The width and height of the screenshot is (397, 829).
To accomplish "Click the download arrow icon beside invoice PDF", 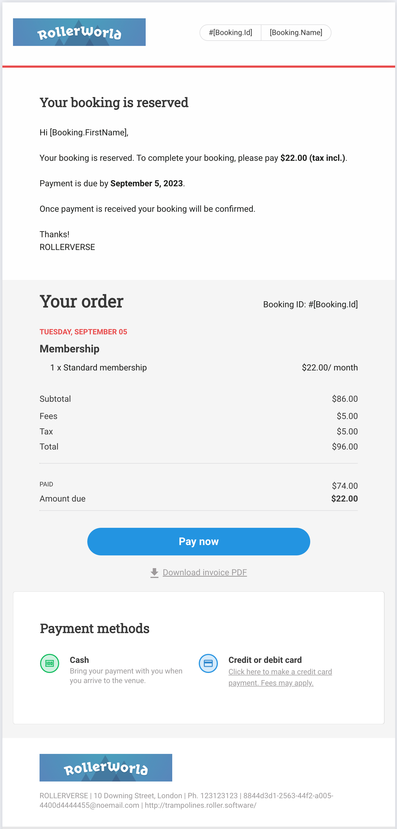I will [x=154, y=572].
